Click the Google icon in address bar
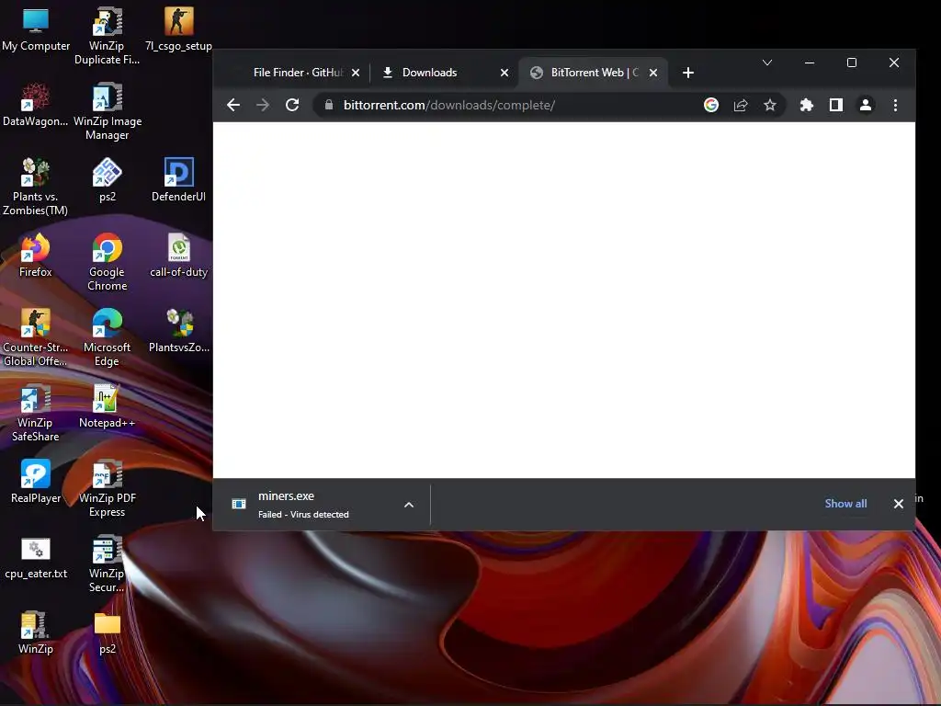Viewport: 941px width, 706px height. coord(711,105)
